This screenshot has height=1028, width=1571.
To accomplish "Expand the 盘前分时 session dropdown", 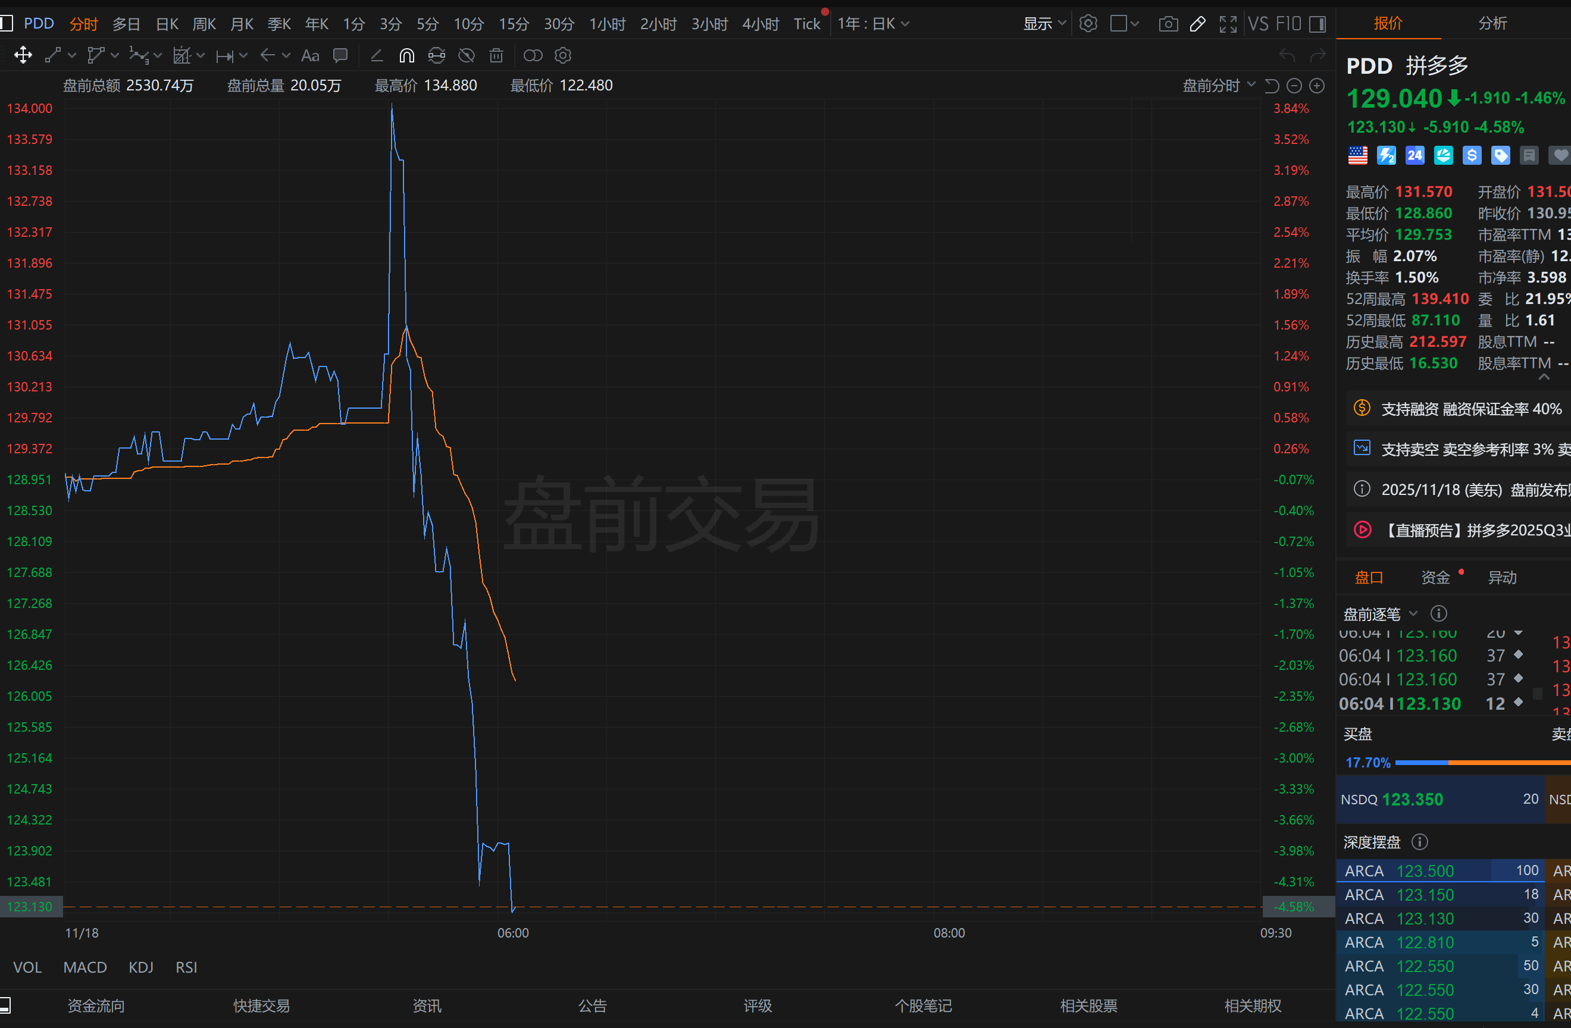I will click(1219, 86).
